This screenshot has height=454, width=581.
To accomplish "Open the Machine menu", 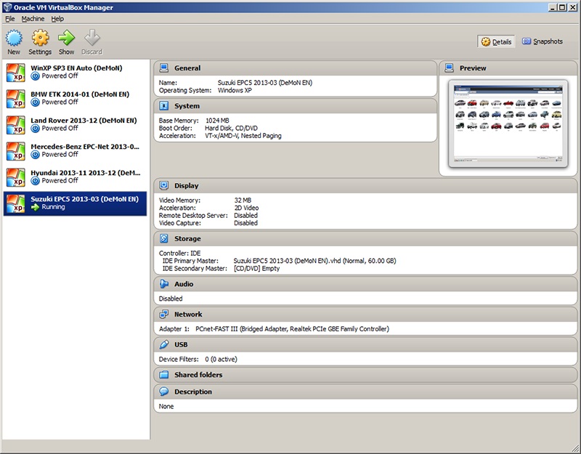I will [x=33, y=19].
